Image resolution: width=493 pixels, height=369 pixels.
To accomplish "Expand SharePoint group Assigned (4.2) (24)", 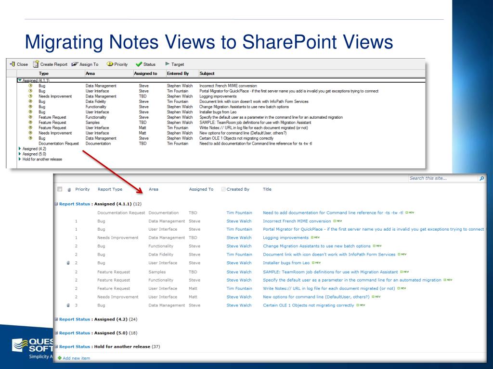I will 56,320.
